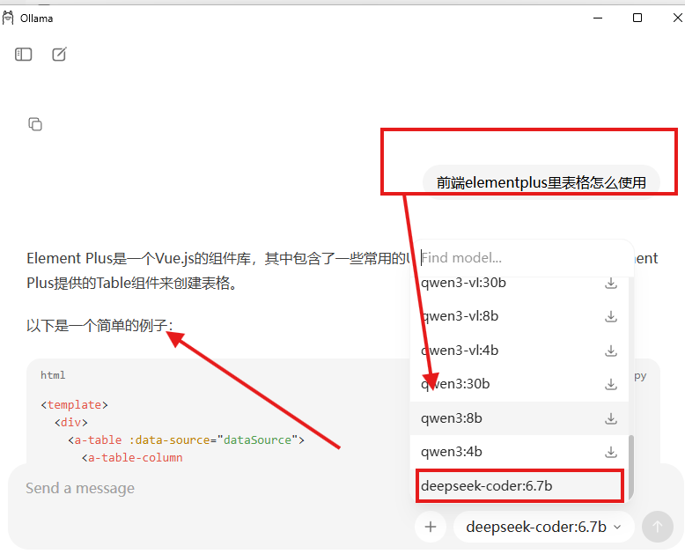The height and width of the screenshot is (554, 685).
Task: Click the user message about elementplus
Action: click(541, 182)
